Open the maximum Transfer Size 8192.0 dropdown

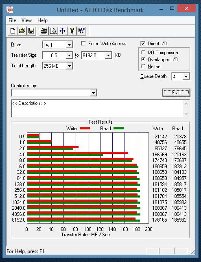pos(108,56)
